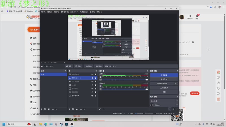Increase the 时长 300 ms duration with the up stepper
Viewport: 226px width, 127px height.
(x=177, y=104)
